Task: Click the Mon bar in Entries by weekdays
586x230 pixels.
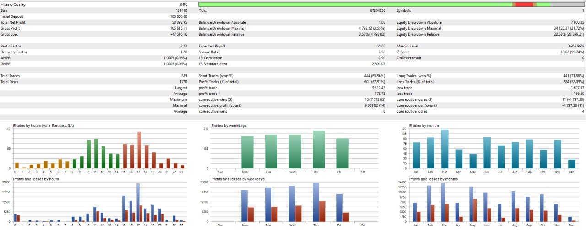Action: point(247,152)
